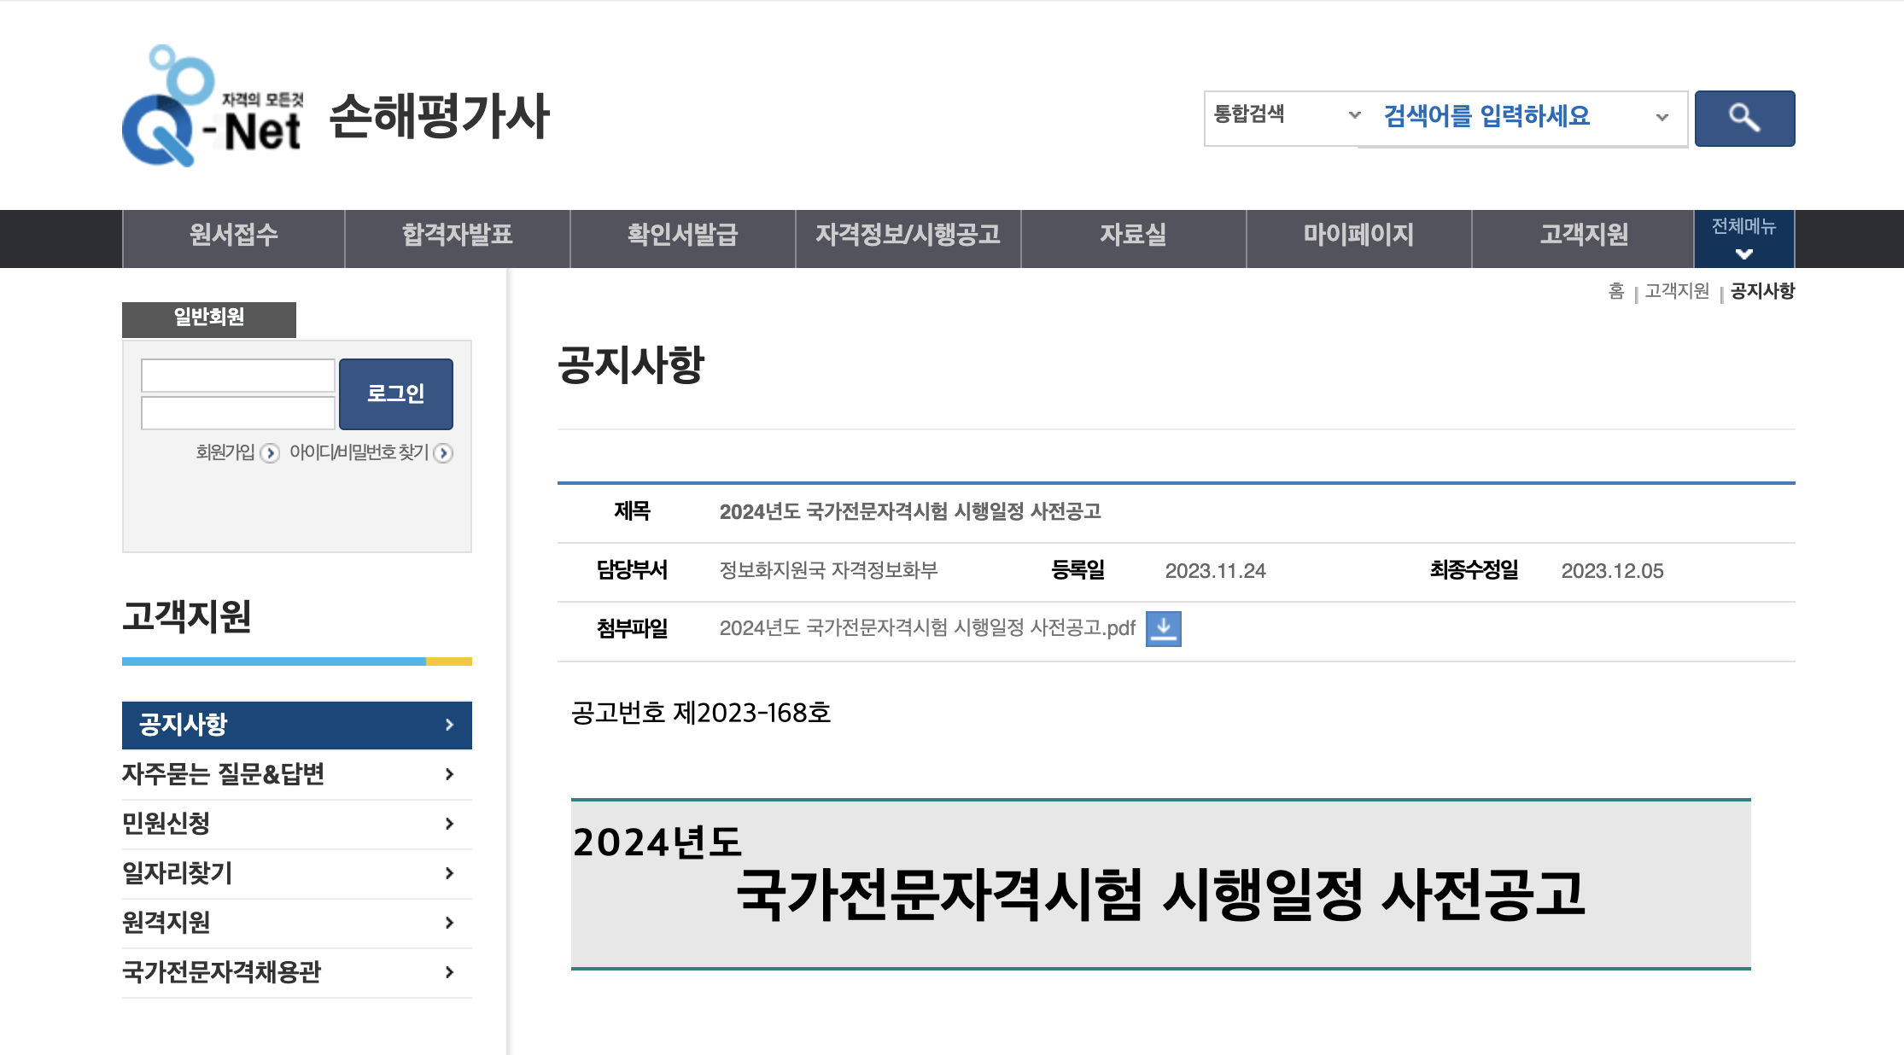
Task: Click the ID input field for login
Action: click(x=237, y=374)
